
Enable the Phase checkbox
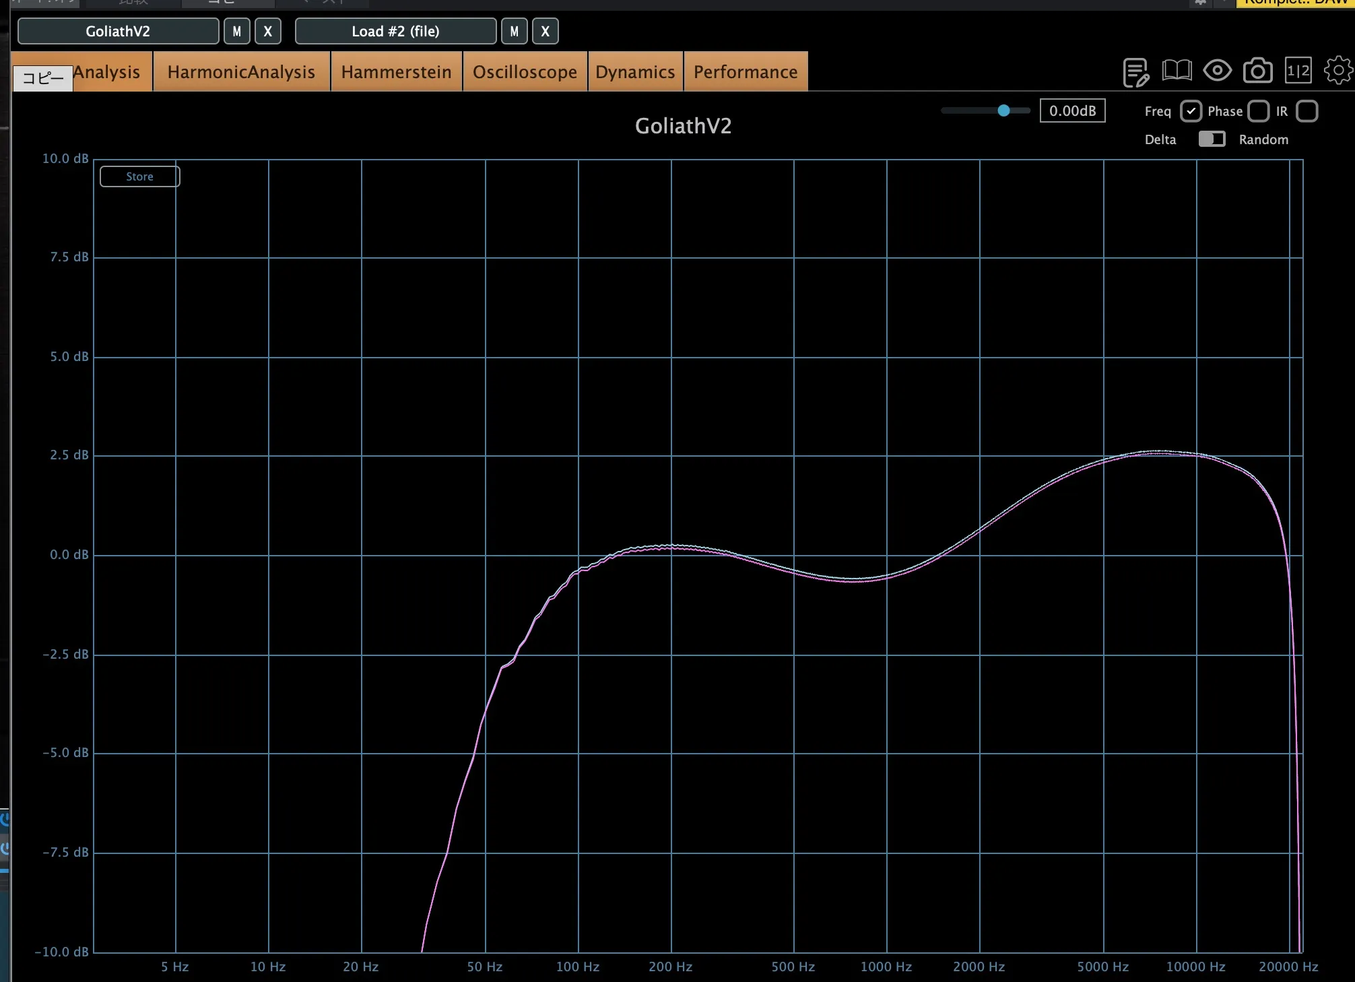[1258, 111]
